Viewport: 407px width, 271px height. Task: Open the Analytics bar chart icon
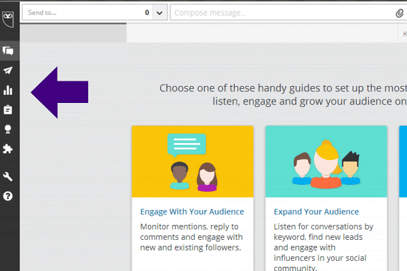7,90
